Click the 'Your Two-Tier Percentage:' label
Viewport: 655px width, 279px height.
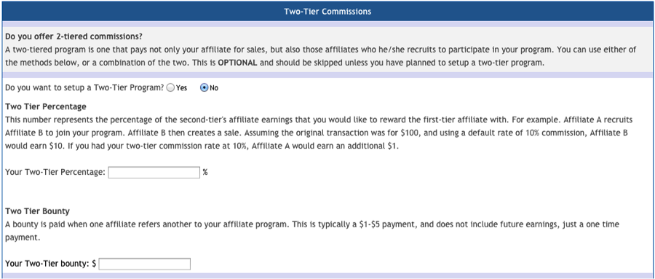(x=55, y=172)
